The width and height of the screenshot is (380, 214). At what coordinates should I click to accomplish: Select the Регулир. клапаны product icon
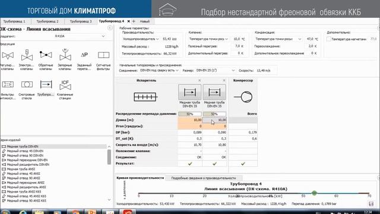pyautogui.click(x=8, y=55)
